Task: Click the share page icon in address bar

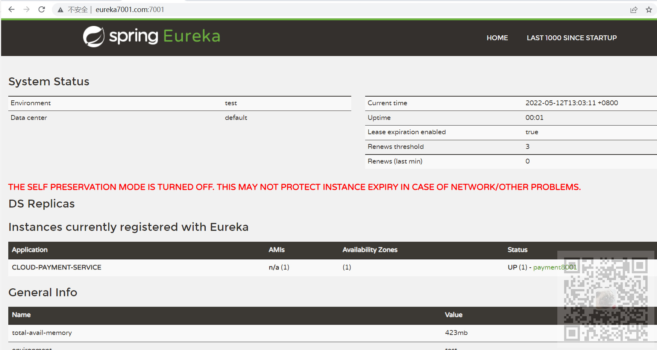Action: click(634, 10)
